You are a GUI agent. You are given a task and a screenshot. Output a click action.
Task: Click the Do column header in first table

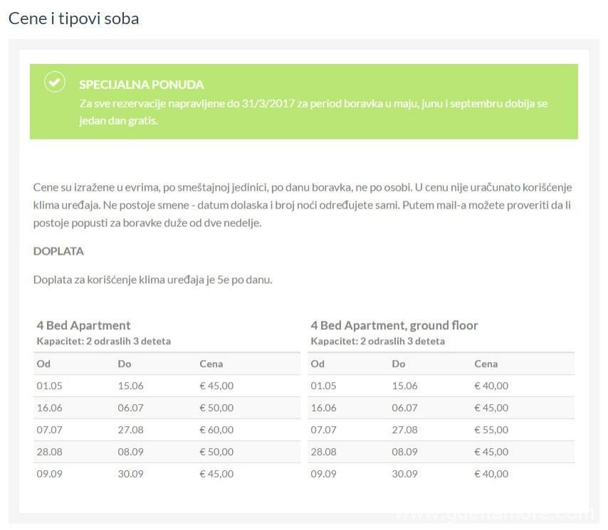(125, 364)
